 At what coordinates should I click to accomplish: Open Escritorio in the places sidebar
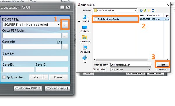(85, 29)
